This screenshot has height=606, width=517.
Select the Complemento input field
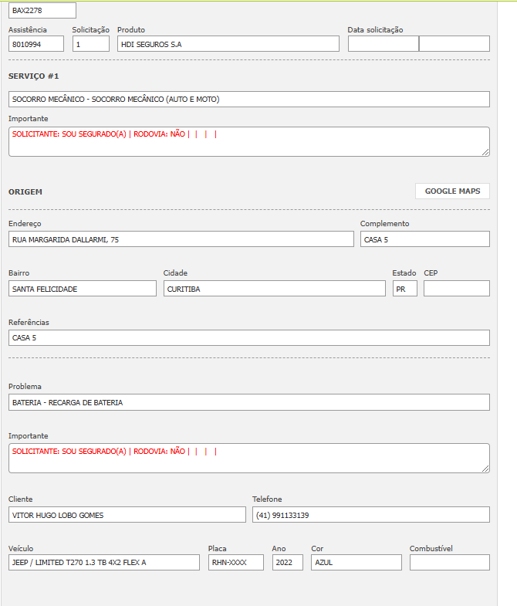pyautogui.click(x=424, y=239)
